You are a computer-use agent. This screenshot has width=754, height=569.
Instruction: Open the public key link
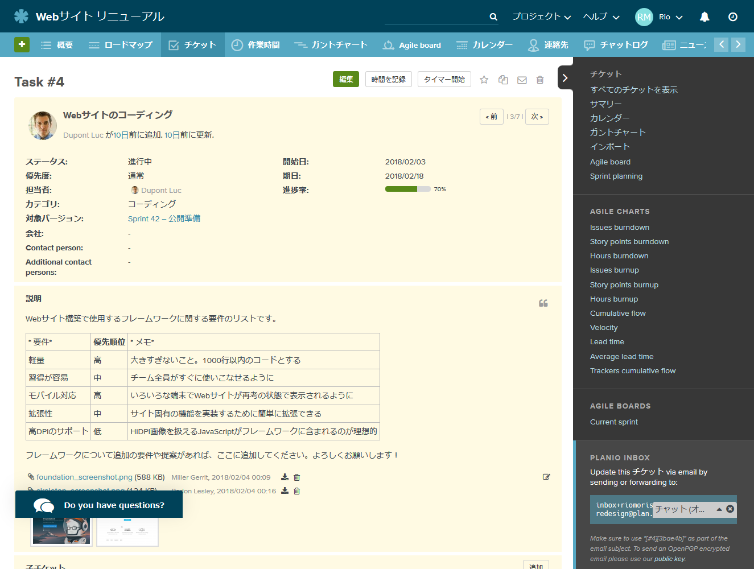669,559
